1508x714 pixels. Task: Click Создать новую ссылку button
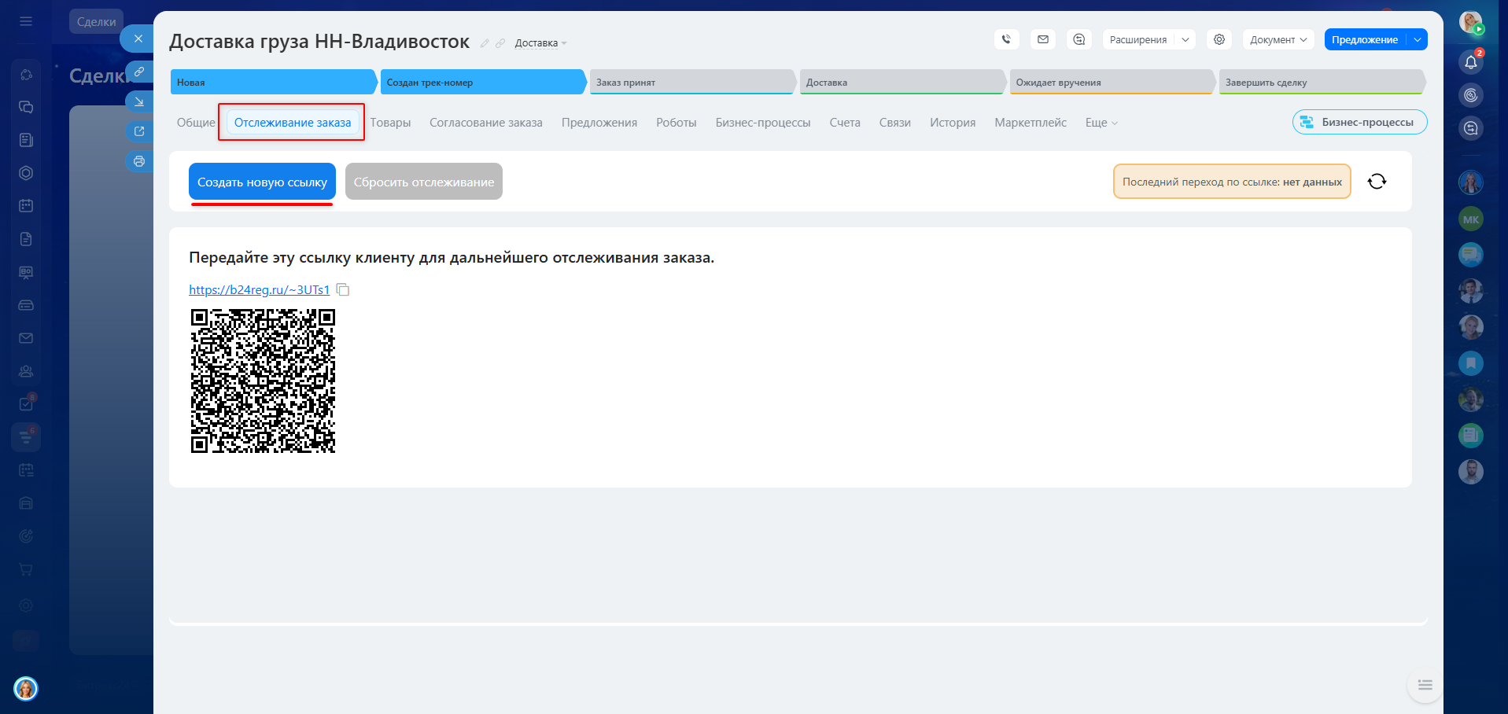262,182
